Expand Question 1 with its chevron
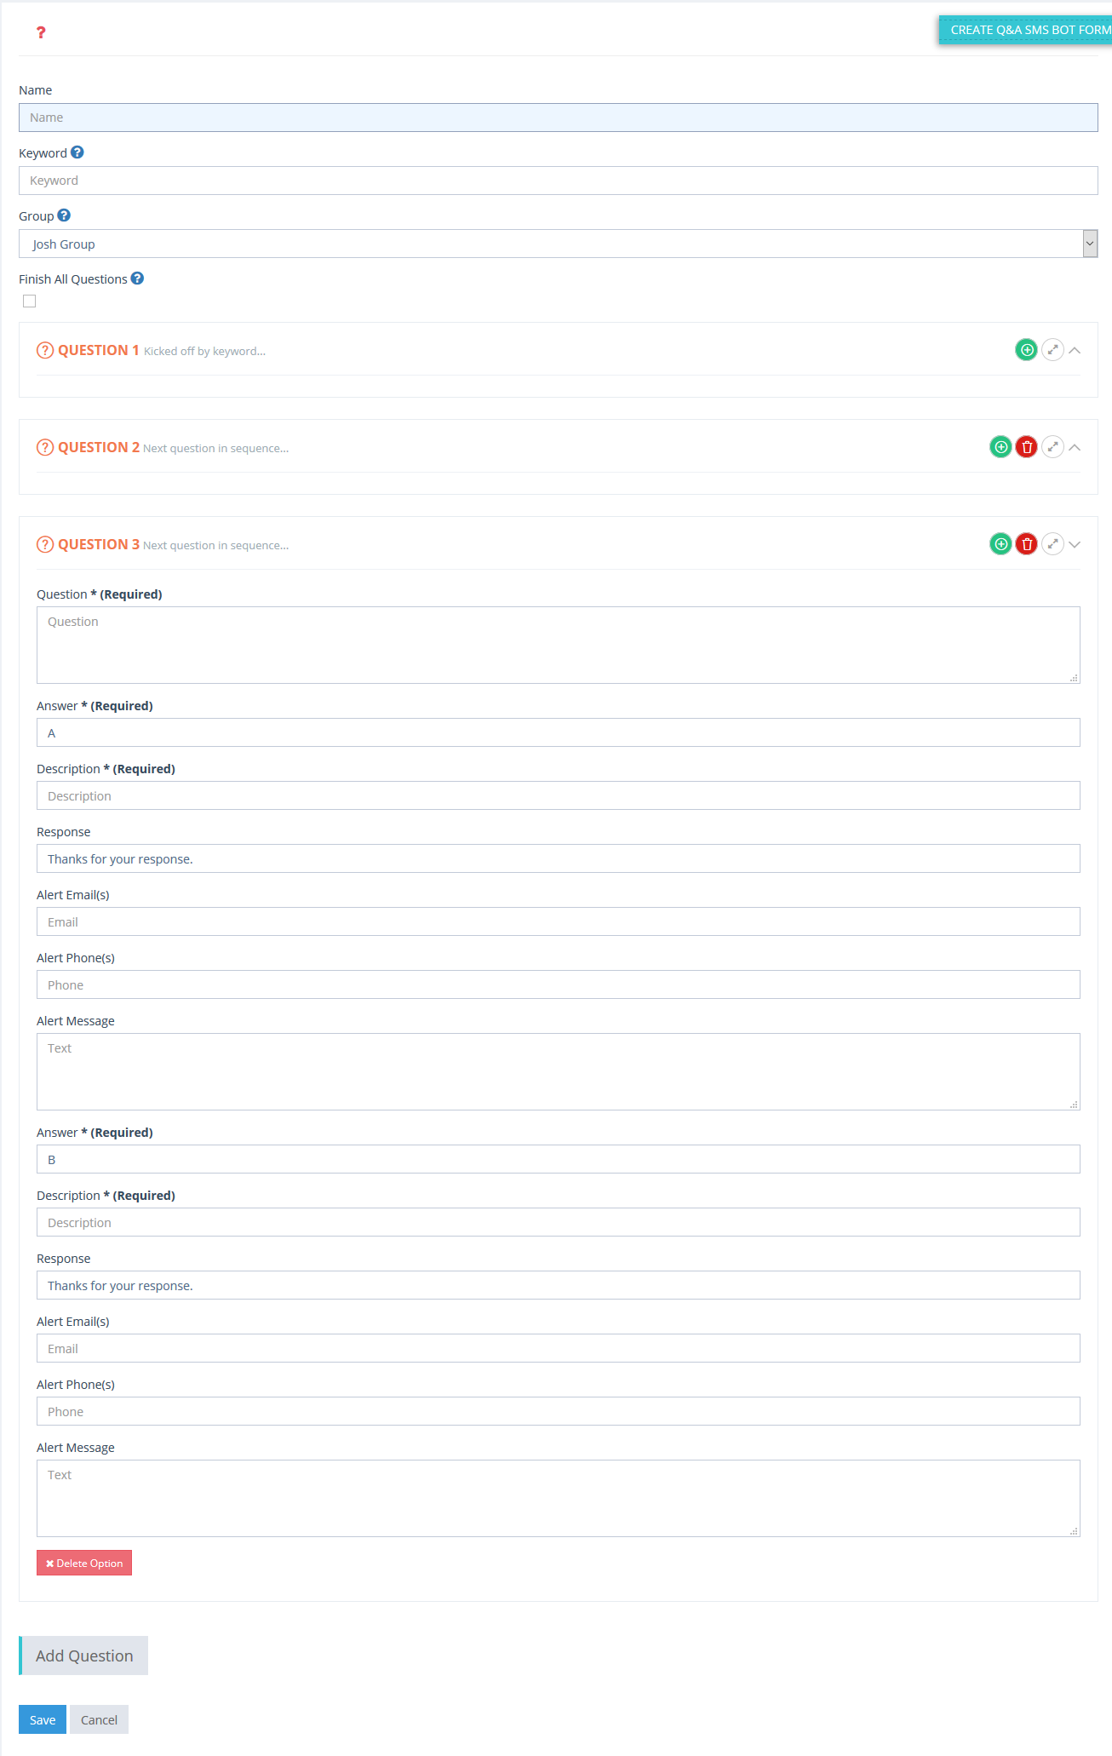 pos(1075,350)
